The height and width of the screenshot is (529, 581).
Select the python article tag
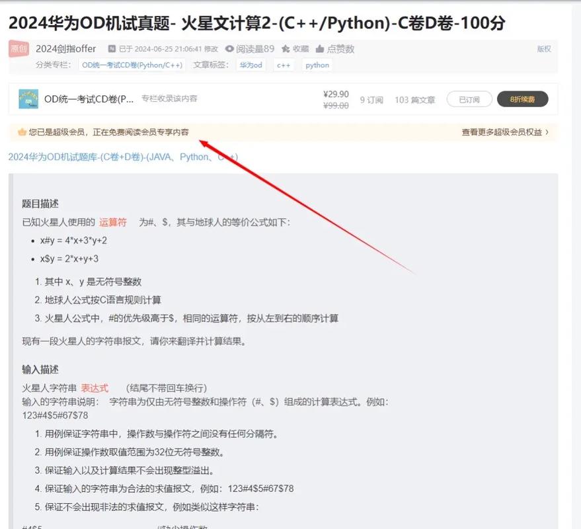click(x=317, y=65)
